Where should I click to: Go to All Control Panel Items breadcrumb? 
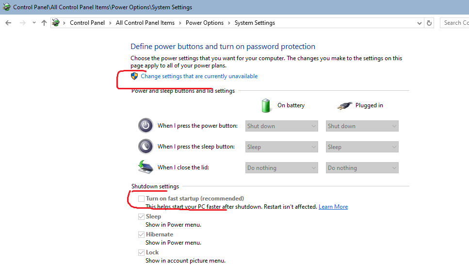(145, 23)
